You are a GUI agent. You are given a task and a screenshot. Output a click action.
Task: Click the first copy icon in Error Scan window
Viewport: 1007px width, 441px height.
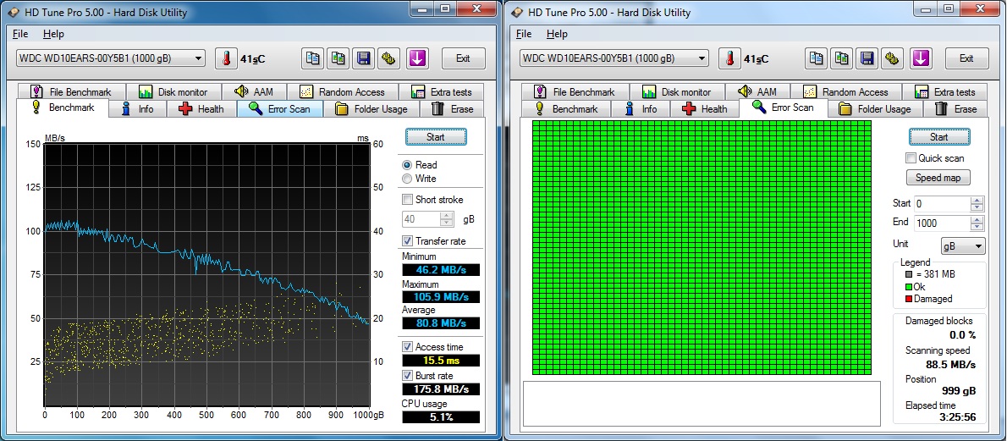coord(817,58)
